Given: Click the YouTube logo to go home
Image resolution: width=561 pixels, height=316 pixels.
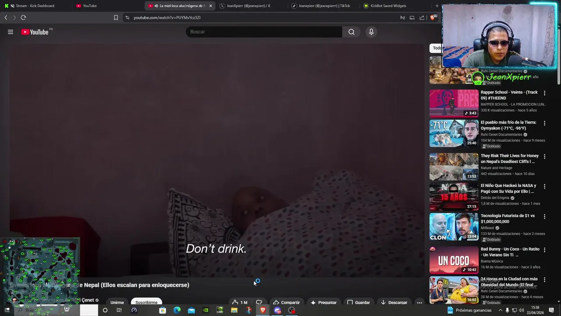Looking at the screenshot, I should pos(35,32).
